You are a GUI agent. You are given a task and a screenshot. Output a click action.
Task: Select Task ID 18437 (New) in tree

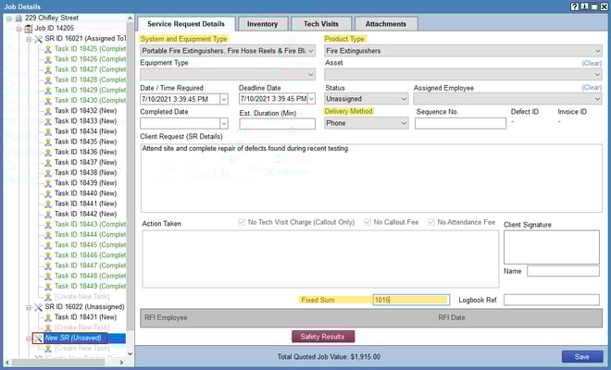[x=85, y=163]
